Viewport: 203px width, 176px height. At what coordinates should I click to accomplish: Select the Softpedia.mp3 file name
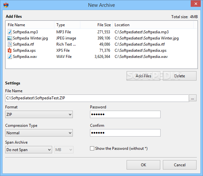tap(25, 32)
